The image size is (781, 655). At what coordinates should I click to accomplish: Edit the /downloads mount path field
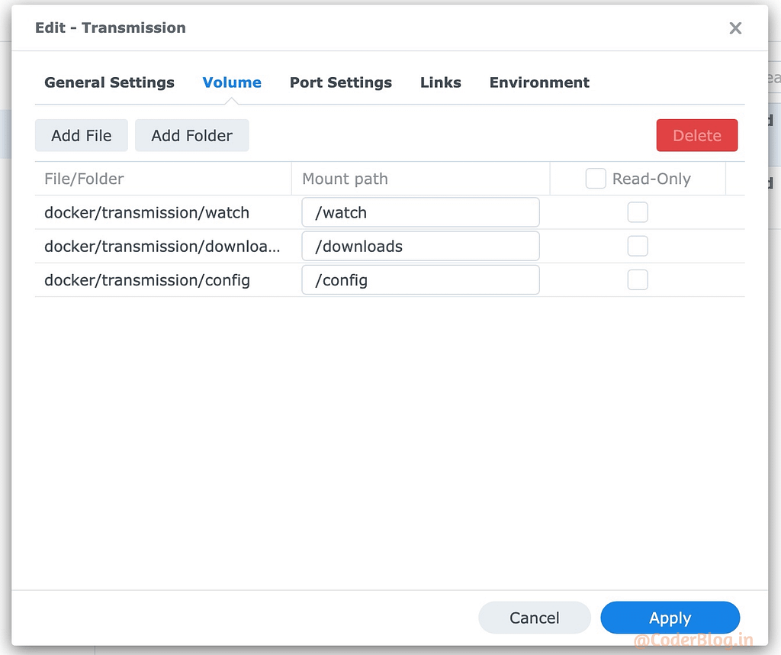pos(420,247)
